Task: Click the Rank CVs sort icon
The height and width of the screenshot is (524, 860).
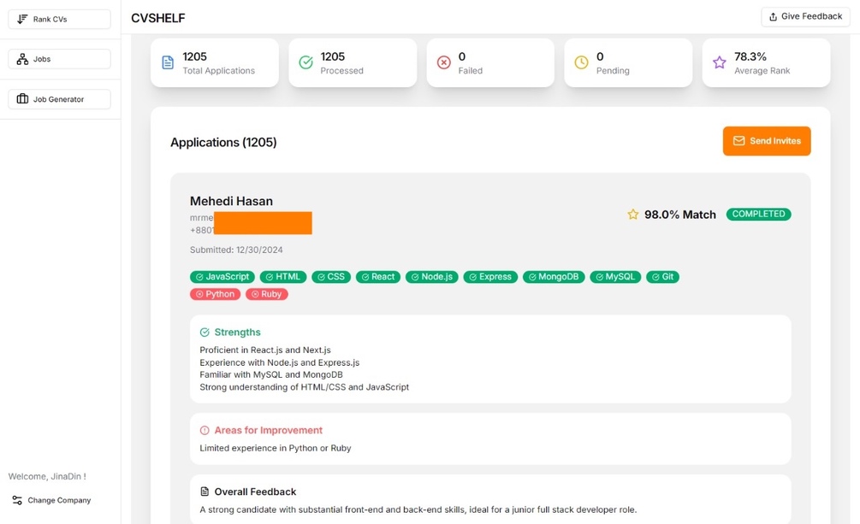Action: click(x=23, y=19)
